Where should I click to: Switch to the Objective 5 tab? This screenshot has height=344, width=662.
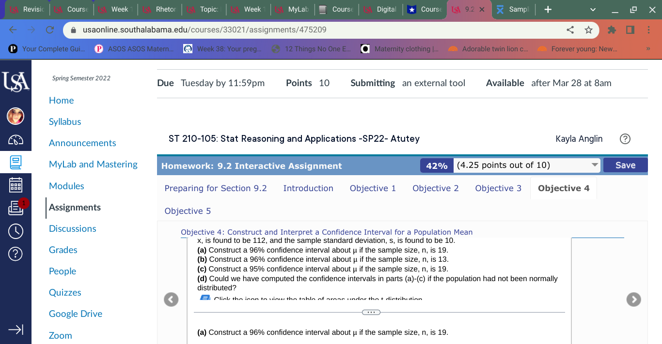188,211
